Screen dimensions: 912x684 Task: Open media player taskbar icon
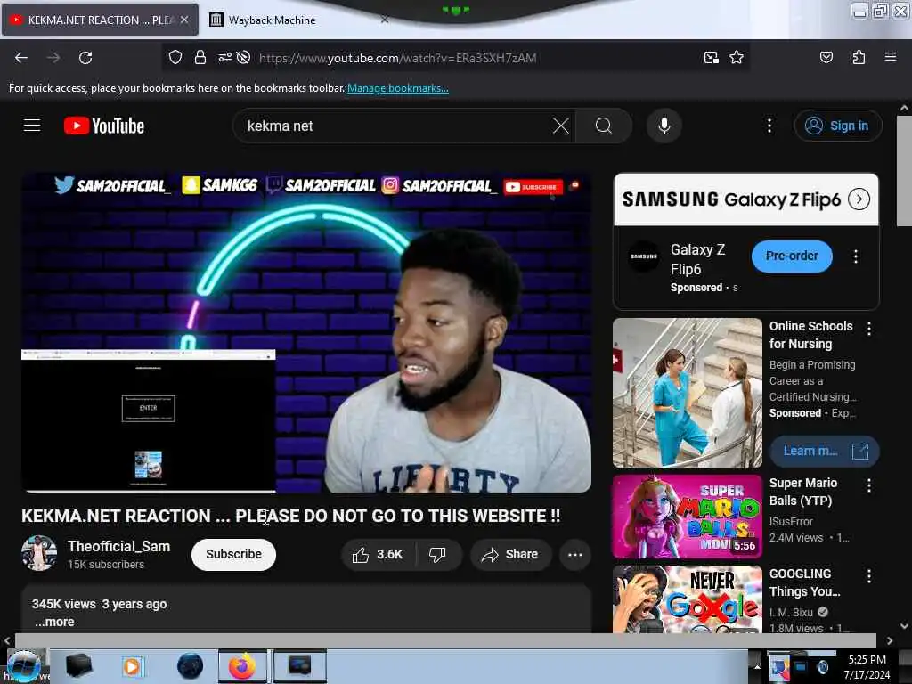(132, 666)
